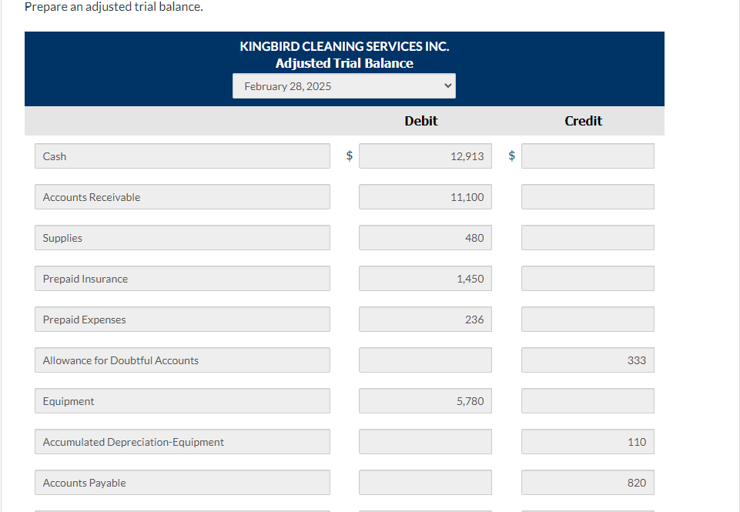Select the Accounts Receivable account field
Viewport: 740px width, 512px height.
(182, 196)
